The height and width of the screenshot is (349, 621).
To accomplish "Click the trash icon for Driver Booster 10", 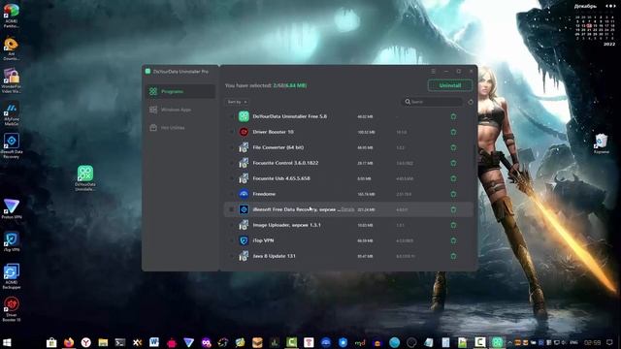I will click(x=453, y=132).
